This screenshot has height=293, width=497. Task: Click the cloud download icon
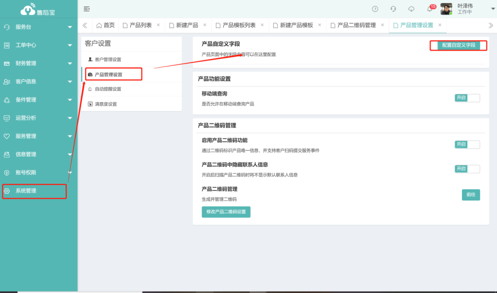(x=411, y=9)
